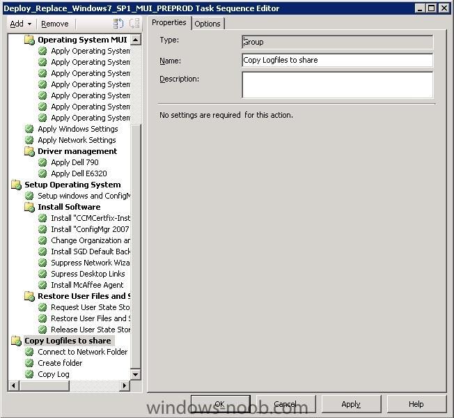Click green check icon beside Apply Windows Settings
Image resolution: width=454 pixels, height=418 pixels.
[29, 129]
